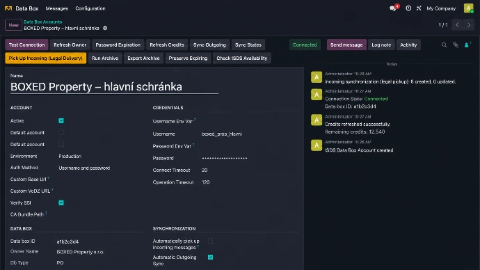480x270 pixels.
Task: Click the Custom VoDZ URL field
Action: point(99,191)
